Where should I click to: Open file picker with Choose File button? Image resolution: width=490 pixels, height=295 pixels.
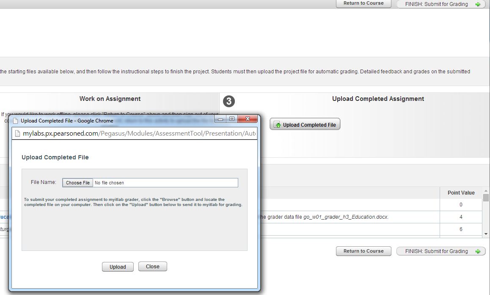(77, 183)
